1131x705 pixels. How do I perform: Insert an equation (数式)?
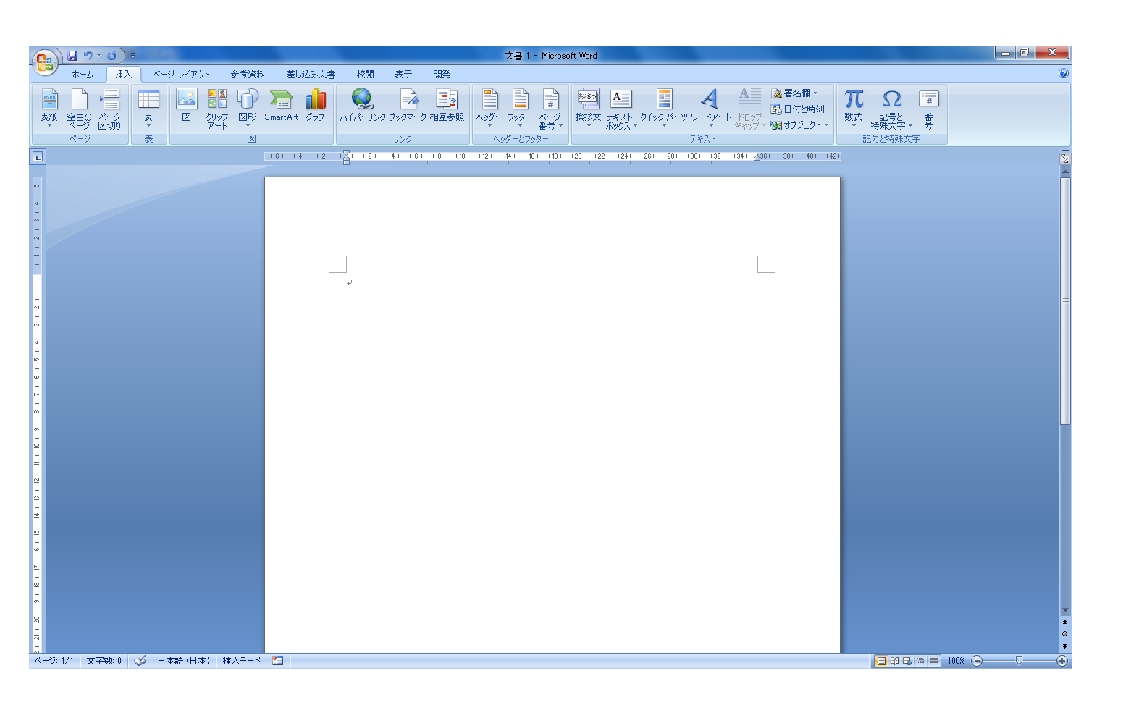[x=854, y=109]
